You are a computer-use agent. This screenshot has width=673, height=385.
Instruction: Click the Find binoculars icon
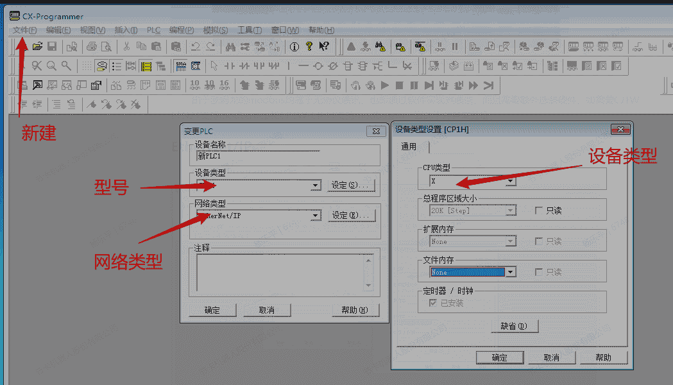pos(230,46)
